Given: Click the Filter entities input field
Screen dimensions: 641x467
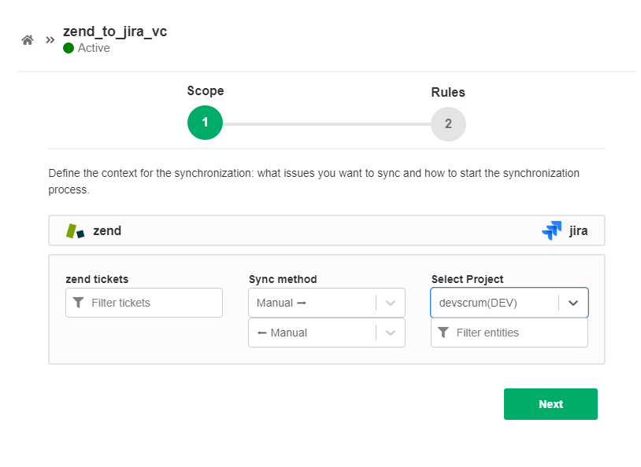Looking at the screenshot, I should click(509, 333).
